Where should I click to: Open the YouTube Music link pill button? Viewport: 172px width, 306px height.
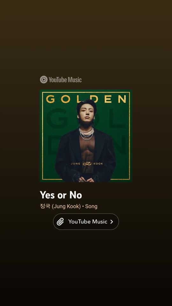(x=86, y=222)
